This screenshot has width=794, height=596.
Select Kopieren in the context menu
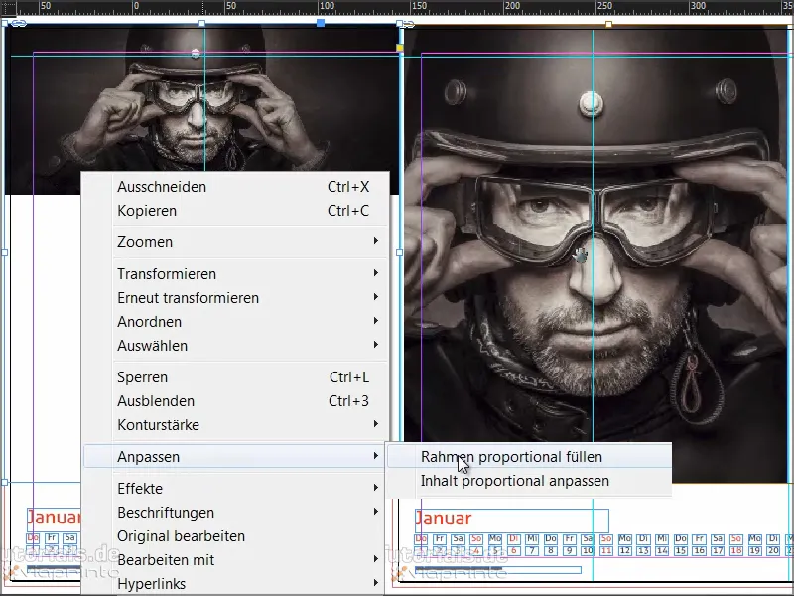(x=147, y=211)
